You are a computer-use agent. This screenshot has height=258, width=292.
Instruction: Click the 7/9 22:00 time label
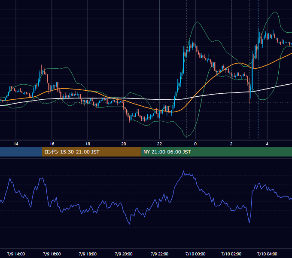click(x=159, y=254)
